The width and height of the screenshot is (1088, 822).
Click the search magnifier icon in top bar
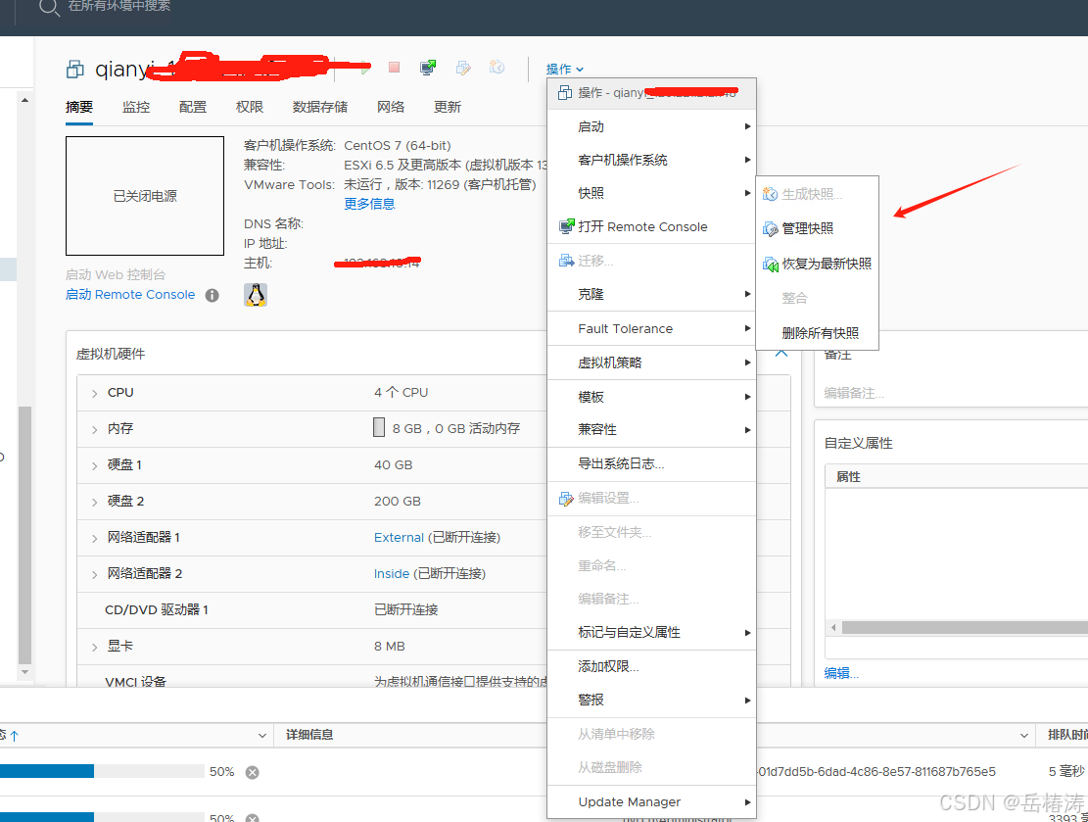coord(49,7)
